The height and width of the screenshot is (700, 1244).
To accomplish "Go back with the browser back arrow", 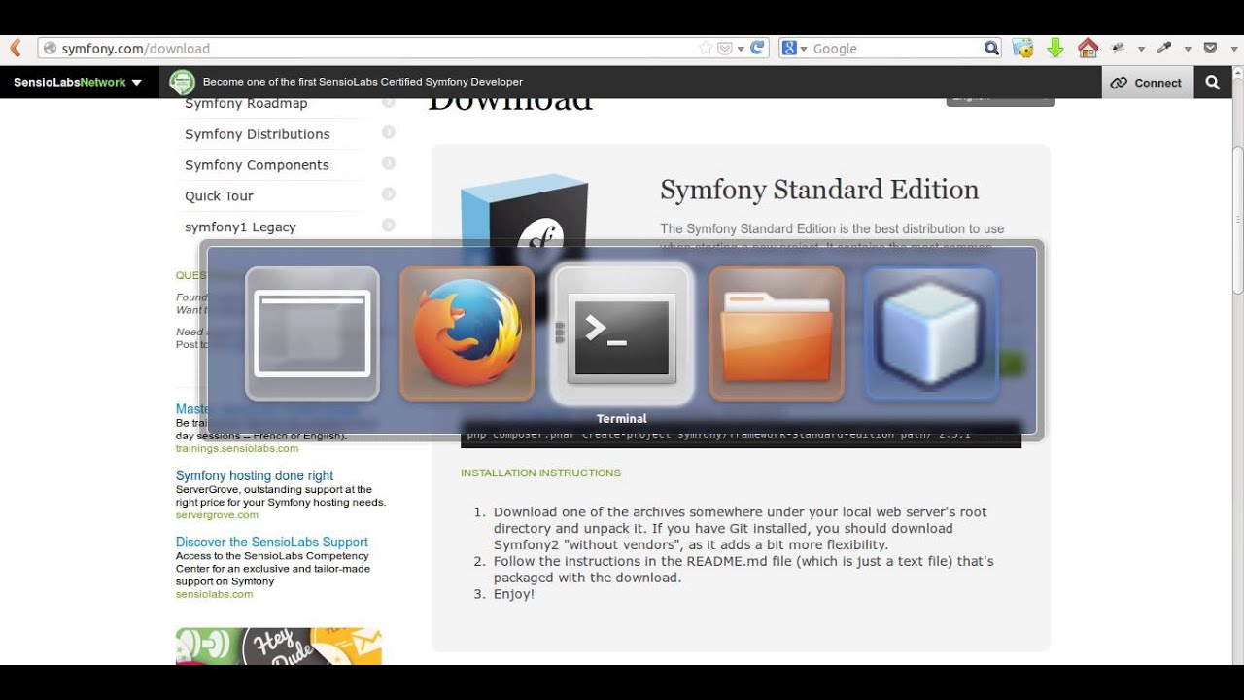I will point(15,48).
